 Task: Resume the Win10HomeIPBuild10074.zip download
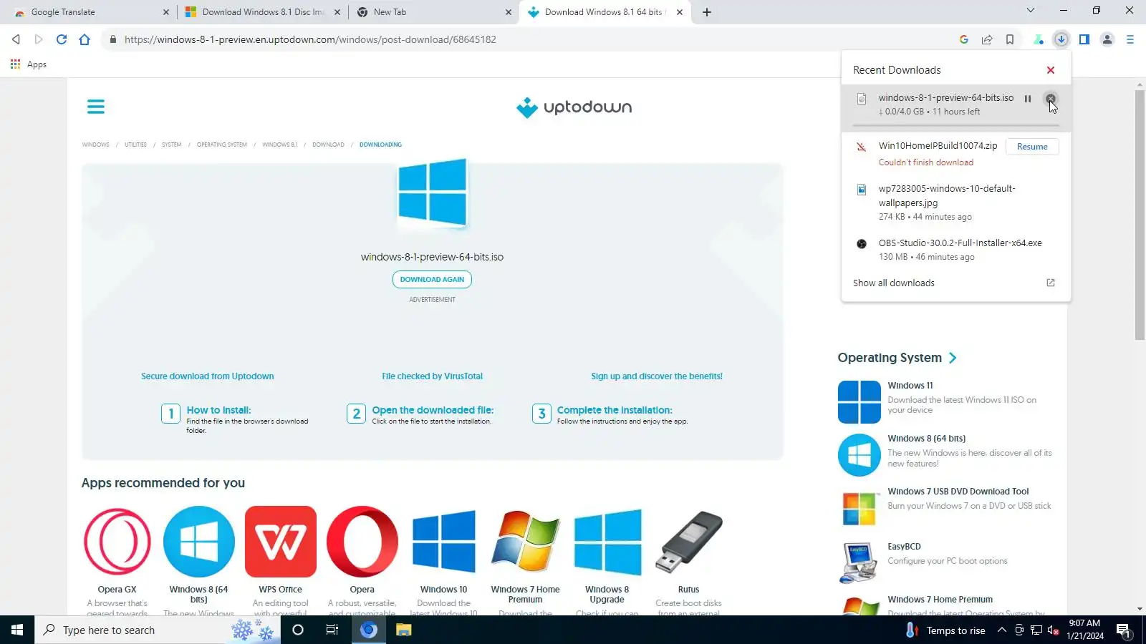pos(1032,147)
